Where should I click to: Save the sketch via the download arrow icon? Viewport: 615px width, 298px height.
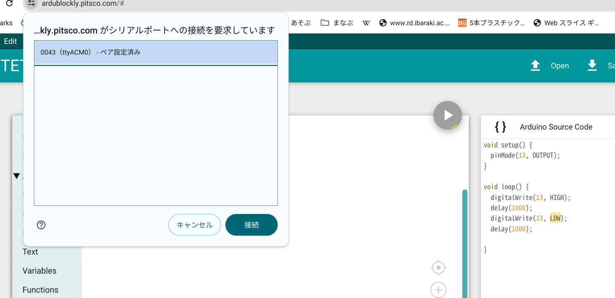(592, 65)
